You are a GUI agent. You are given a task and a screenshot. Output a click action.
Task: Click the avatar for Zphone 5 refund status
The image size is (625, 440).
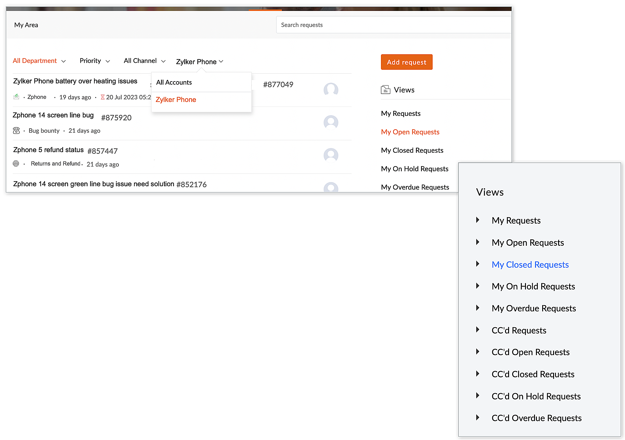[331, 155]
